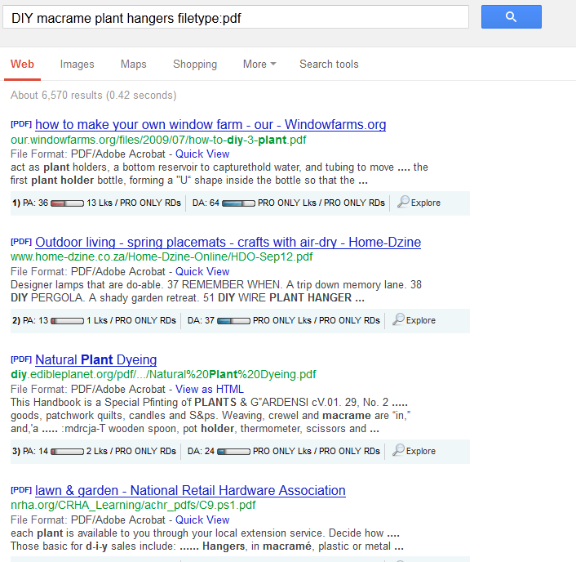576x562 pixels.
Task: Click the blue search magnifier button
Action: (511, 17)
